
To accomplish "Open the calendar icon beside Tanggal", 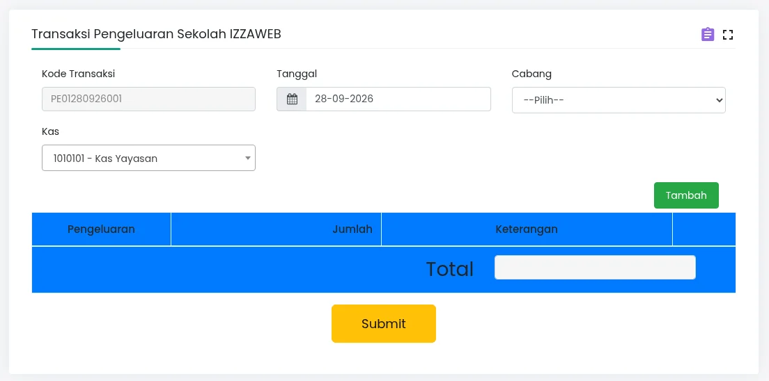I will 292,99.
